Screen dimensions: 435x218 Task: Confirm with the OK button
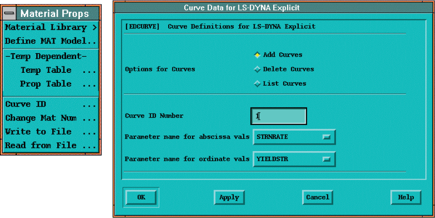[x=141, y=197]
